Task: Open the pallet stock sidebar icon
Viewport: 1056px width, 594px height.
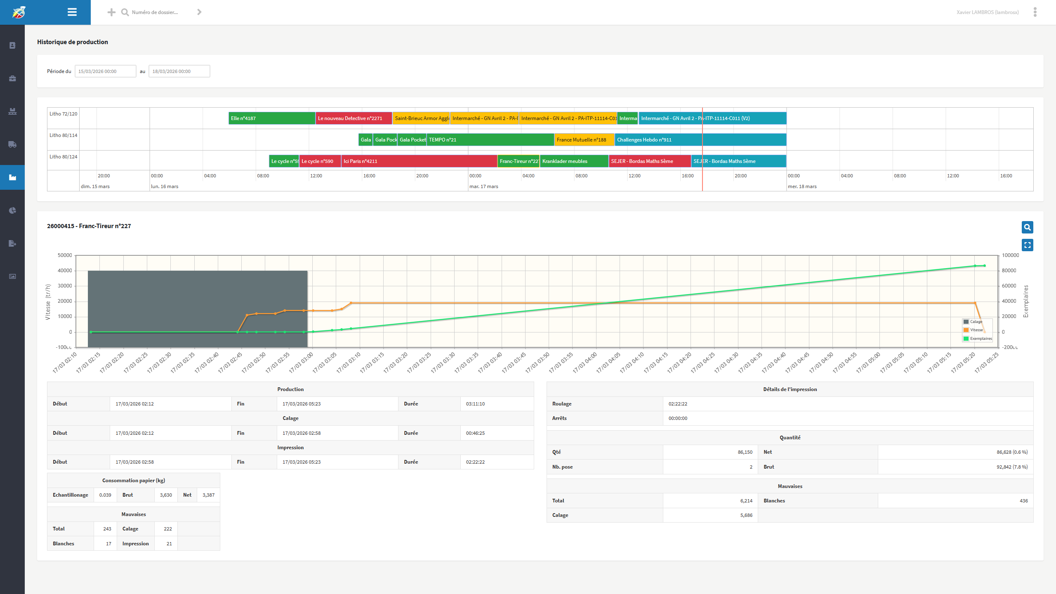Action: tap(12, 111)
